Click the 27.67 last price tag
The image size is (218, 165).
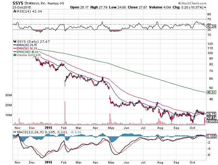pos(211,118)
